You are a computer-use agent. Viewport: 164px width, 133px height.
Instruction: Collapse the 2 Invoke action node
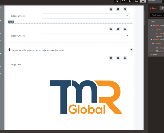pyautogui.click(x=151, y=39)
